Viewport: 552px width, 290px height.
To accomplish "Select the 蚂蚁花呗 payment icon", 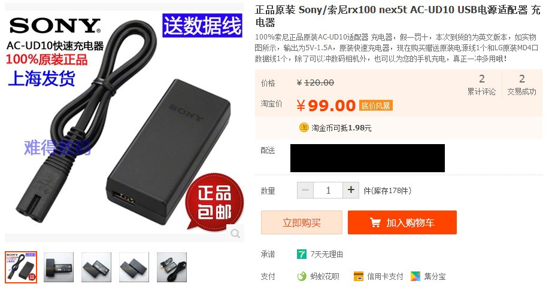I will coord(302,277).
